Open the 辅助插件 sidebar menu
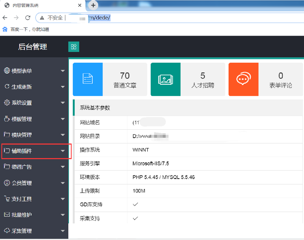 pos(34,151)
